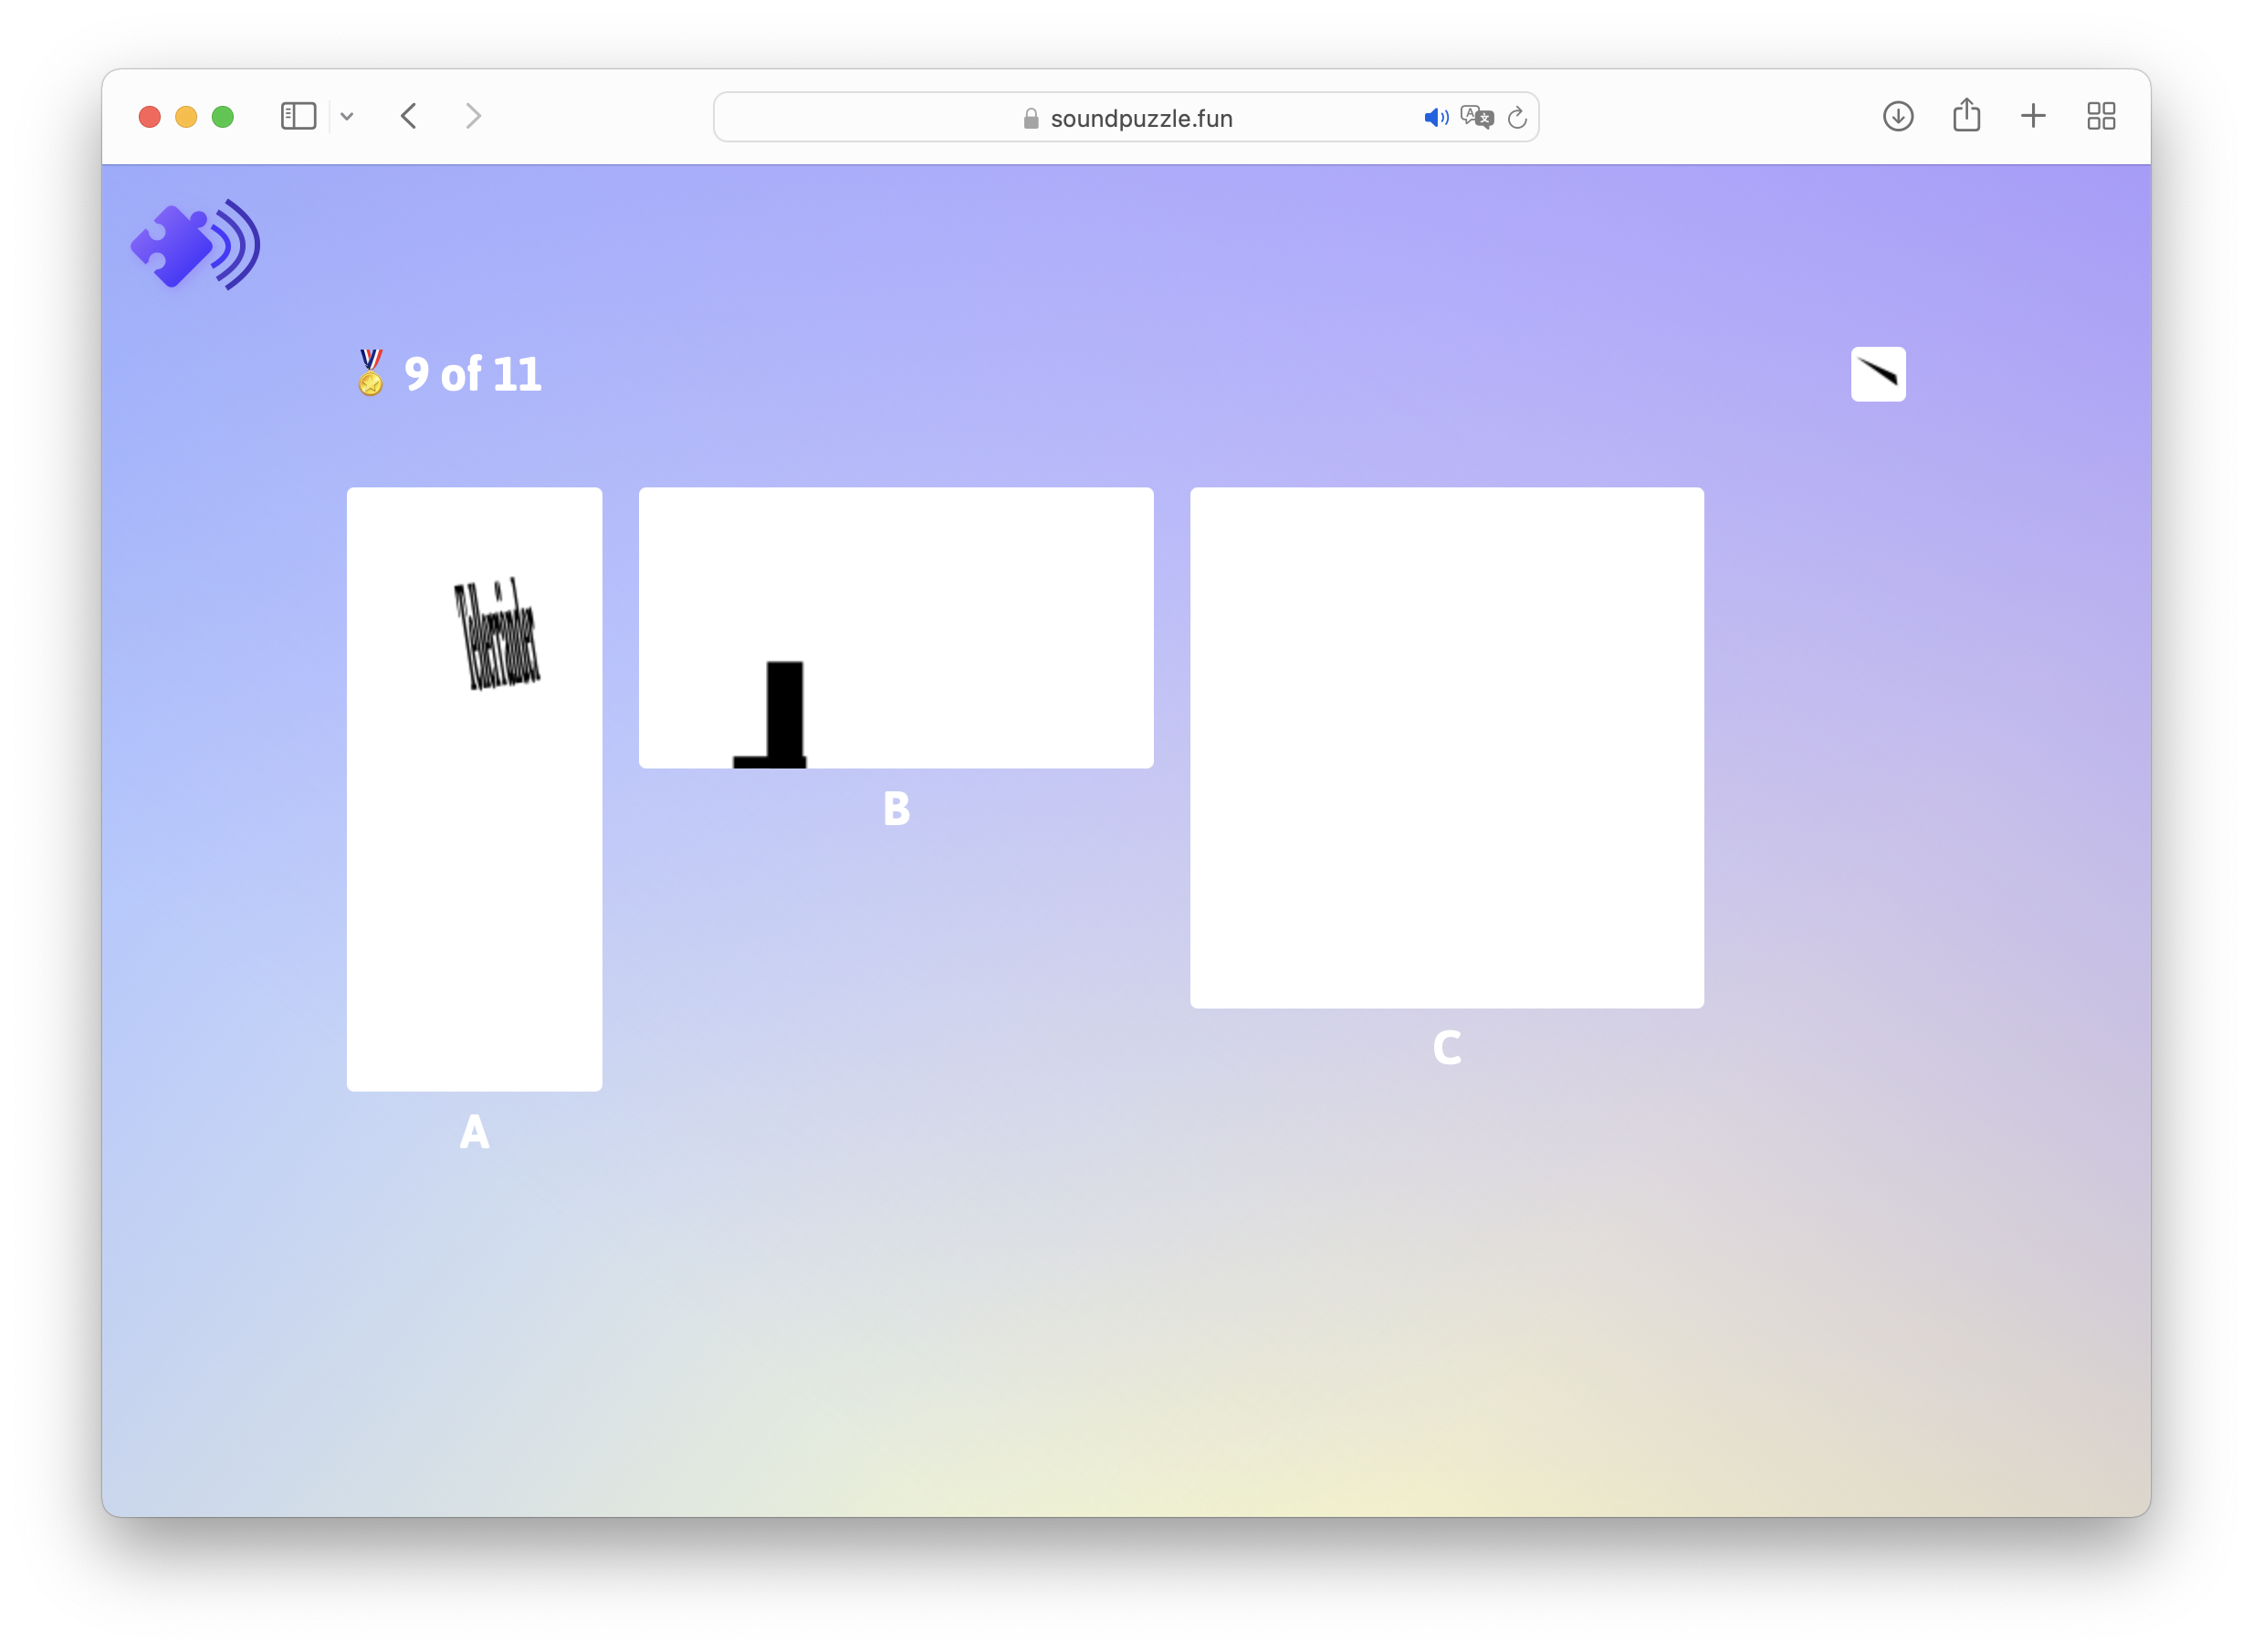Go back to previous page
The height and width of the screenshot is (1652, 2253).
click(409, 116)
